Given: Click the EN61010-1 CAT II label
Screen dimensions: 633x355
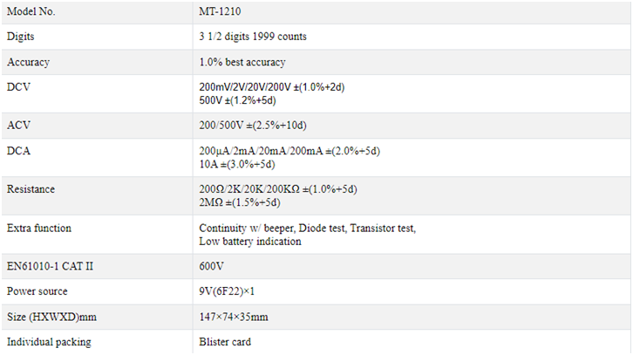Looking at the screenshot, I should (50, 267).
